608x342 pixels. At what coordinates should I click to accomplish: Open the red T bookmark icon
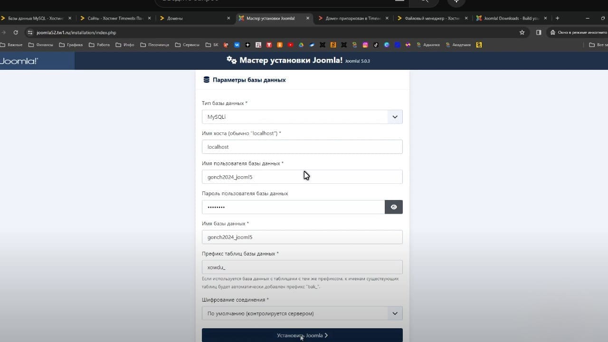point(269,45)
